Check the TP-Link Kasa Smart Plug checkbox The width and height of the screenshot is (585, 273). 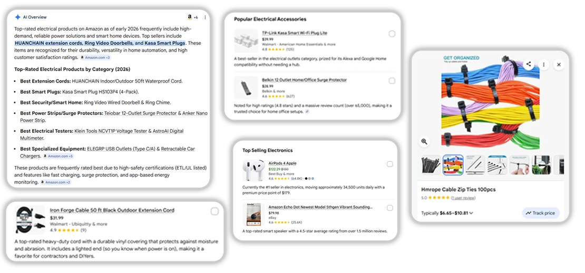coord(392,34)
